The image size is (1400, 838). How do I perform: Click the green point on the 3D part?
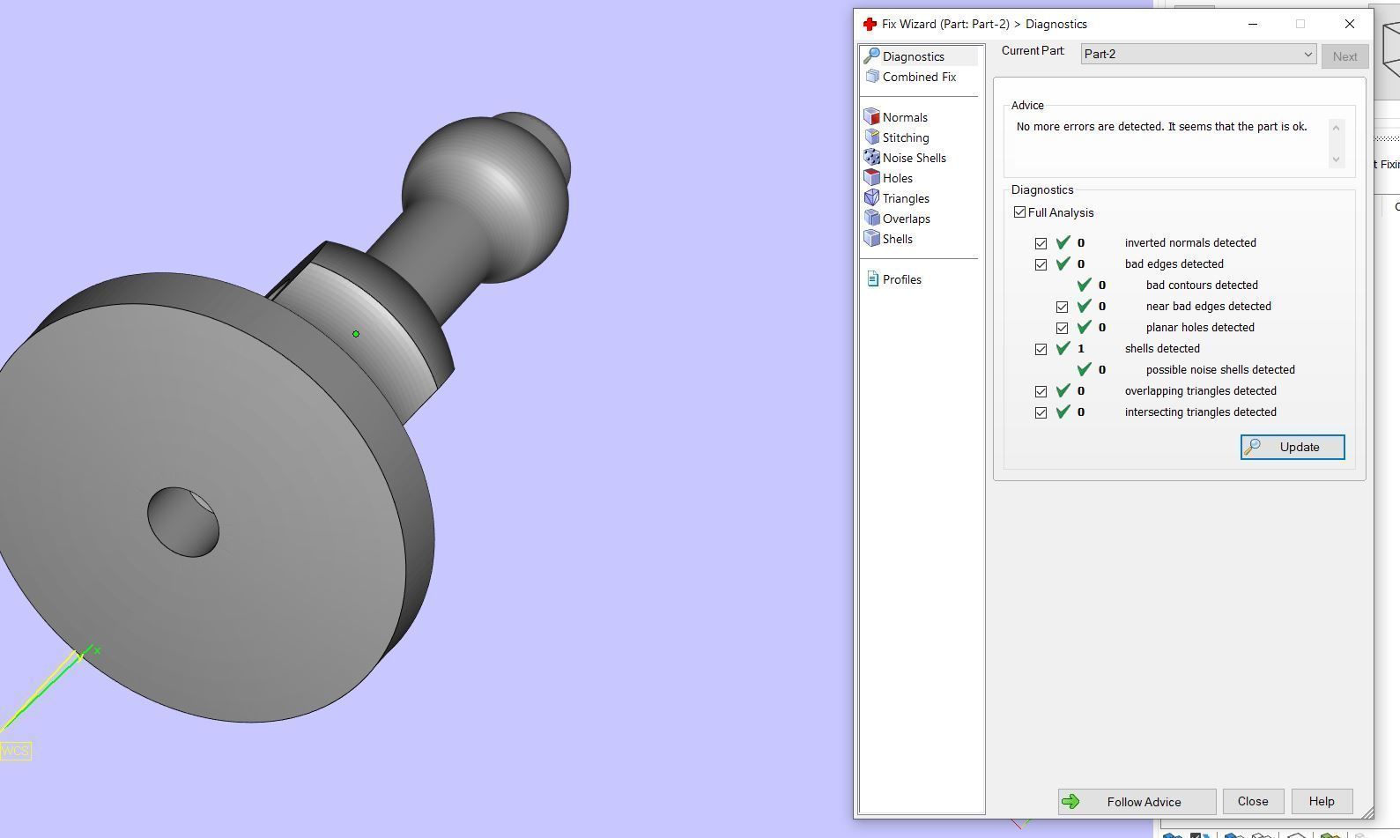pos(356,334)
